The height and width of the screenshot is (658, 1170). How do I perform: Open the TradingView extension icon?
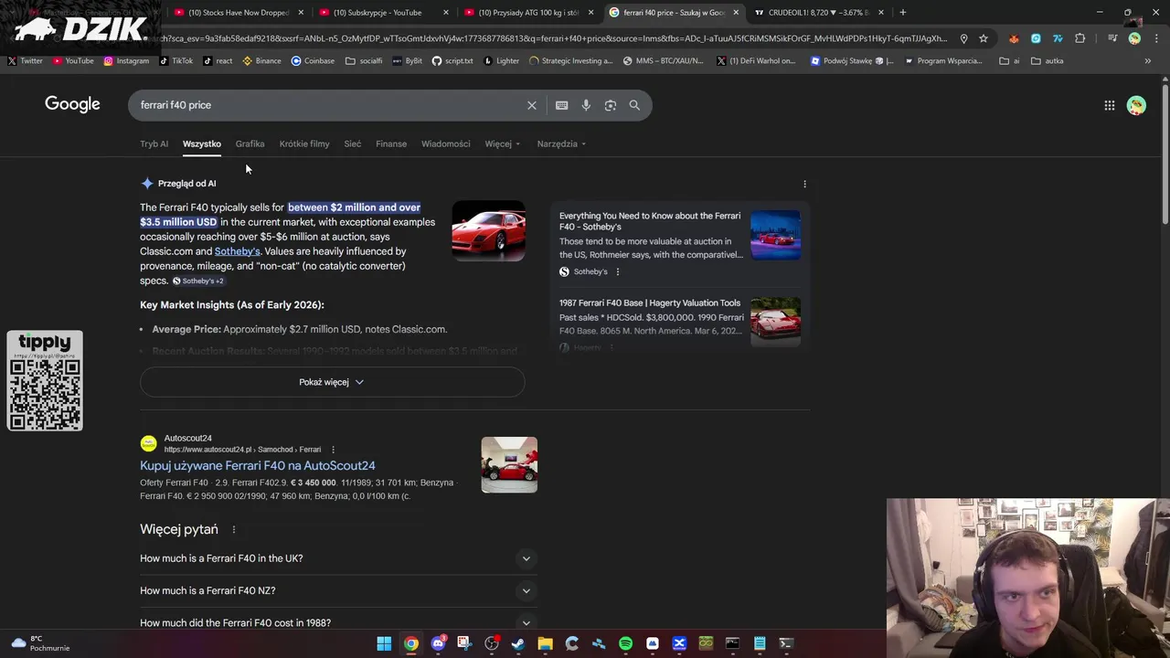[1058, 38]
